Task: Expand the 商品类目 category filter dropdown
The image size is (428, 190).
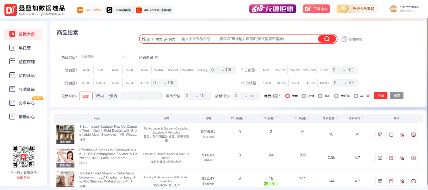Action: click(x=103, y=57)
